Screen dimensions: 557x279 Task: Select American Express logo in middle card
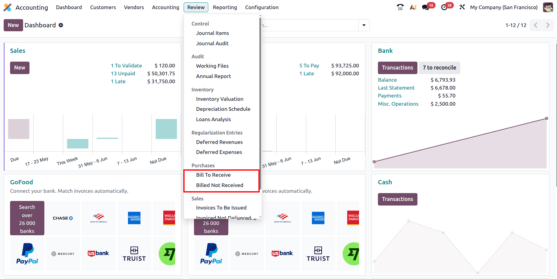pos(318,218)
